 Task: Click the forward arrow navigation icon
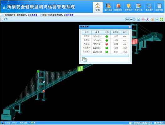[131, 19]
